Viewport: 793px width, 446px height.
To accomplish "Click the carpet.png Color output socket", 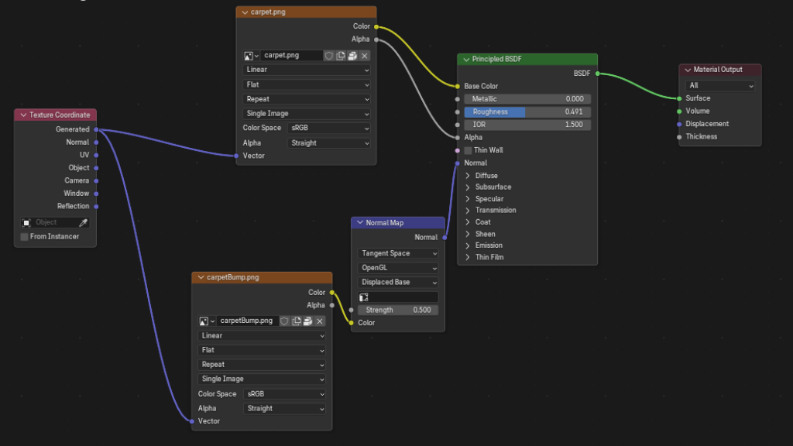I will (376, 27).
